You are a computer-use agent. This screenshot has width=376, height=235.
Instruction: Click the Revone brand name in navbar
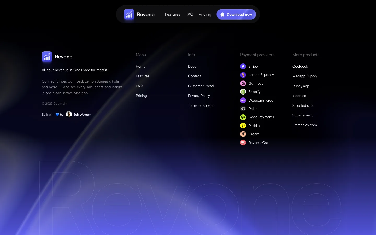[146, 14]
